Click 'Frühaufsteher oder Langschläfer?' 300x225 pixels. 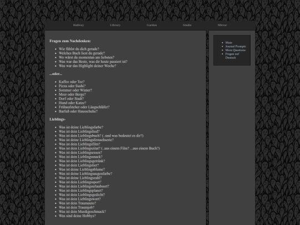click(84, 107)
